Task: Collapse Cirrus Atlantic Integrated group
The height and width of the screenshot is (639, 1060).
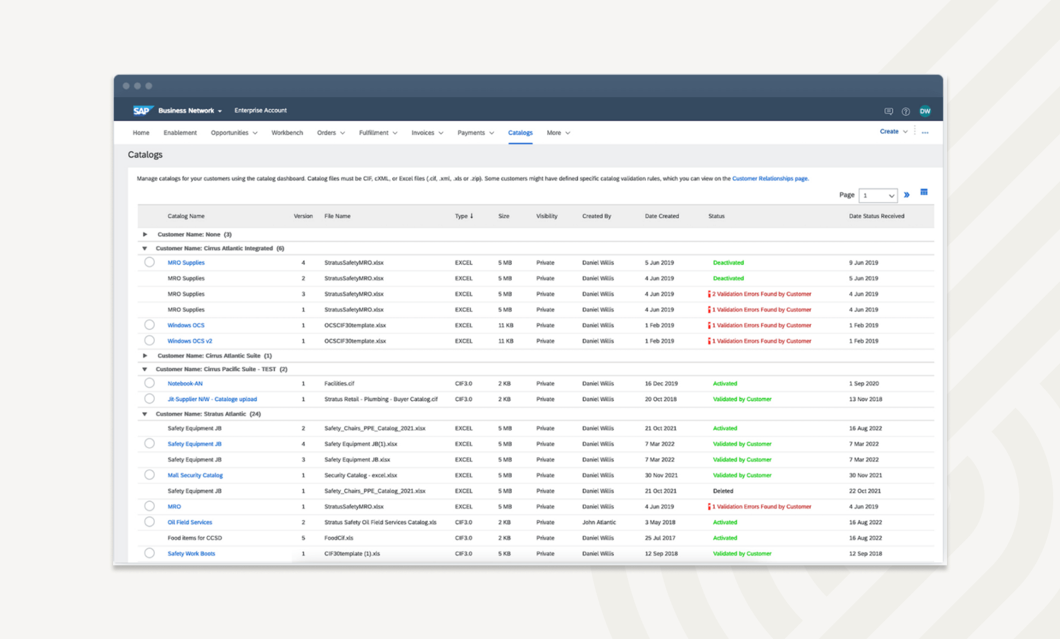Action: pyautogui.click(x=145, y=248)
